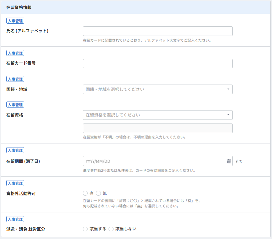Select 有 for 資格外活動許可

tap(85, 193)
